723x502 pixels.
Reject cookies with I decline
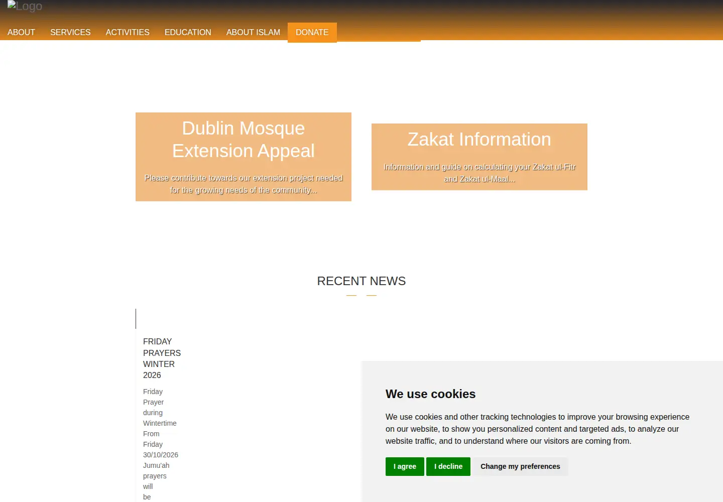pos(448,466)
